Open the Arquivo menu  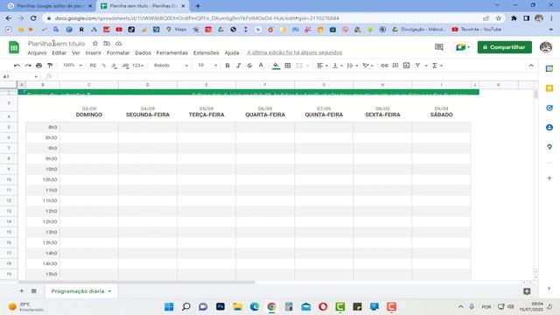pos(37,52)
